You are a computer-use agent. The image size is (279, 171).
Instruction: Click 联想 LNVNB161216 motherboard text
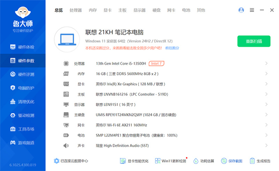[x=132, y=94]
